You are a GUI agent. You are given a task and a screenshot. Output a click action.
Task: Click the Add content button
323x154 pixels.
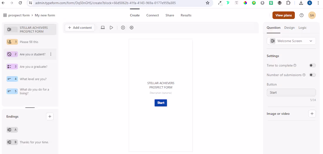(80, 28)
